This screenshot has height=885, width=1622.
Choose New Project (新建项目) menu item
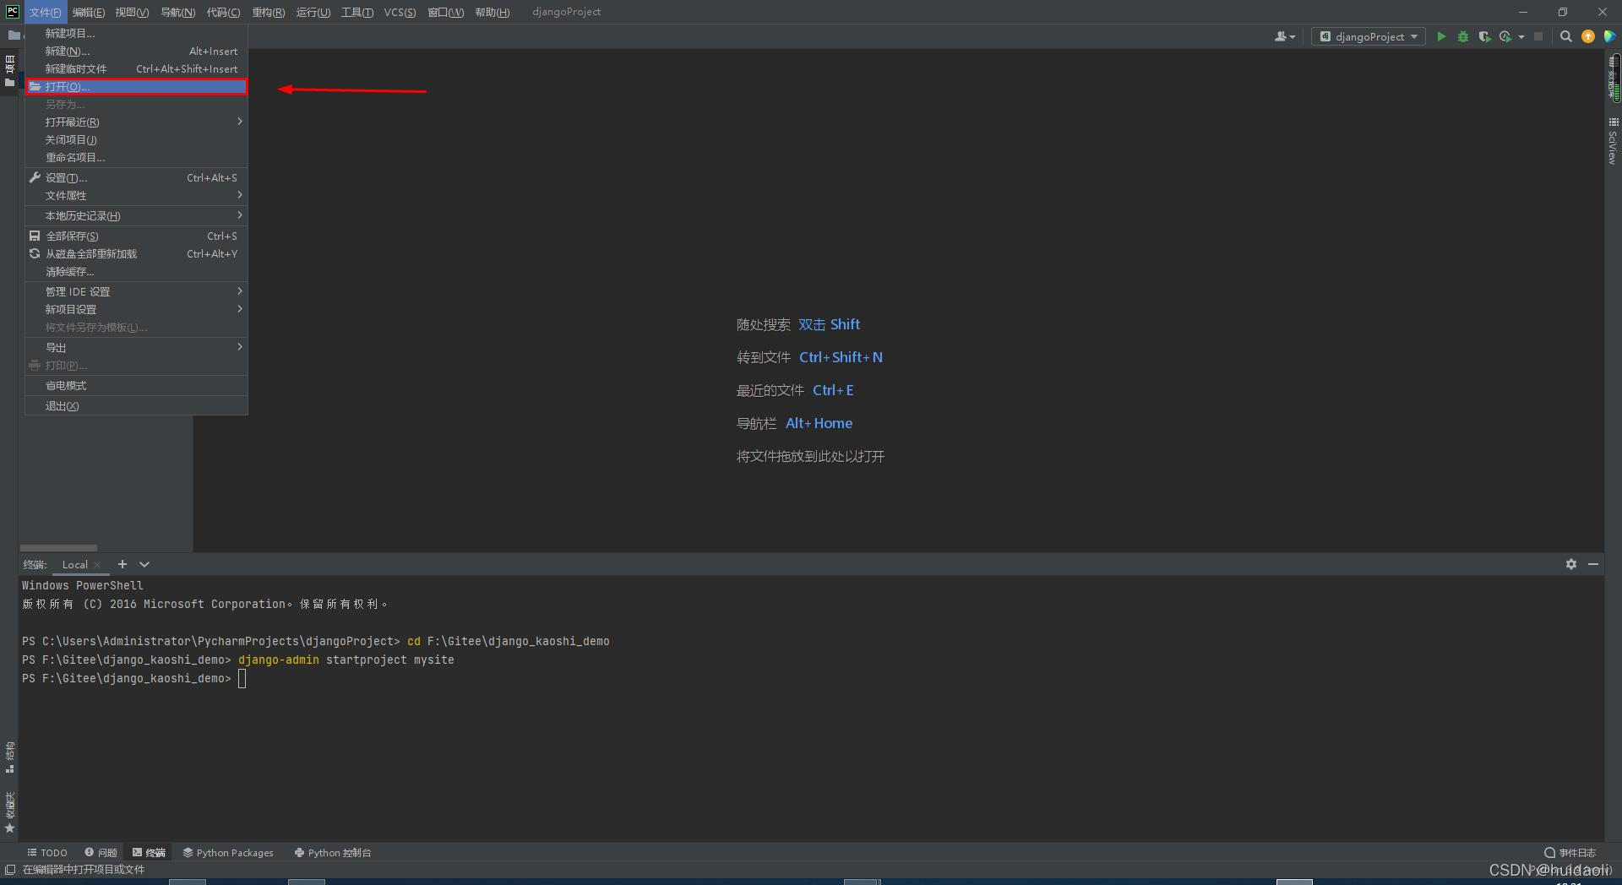pos(136,34)
